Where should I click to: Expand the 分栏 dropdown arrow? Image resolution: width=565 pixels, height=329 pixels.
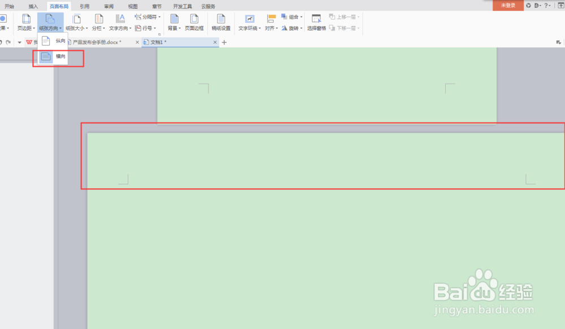click(x=104, y=28)
